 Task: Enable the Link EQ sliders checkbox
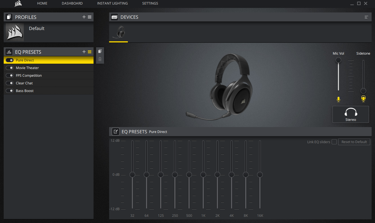[334, 142]
